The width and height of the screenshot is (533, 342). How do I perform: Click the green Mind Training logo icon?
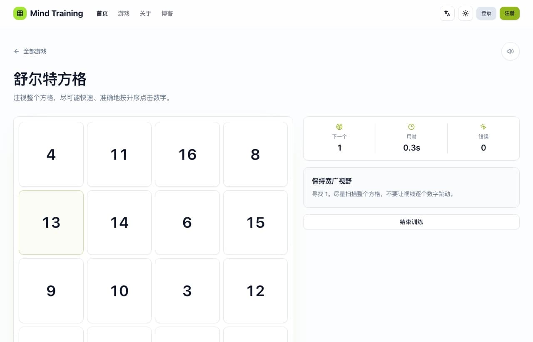[x=20, y=13]
